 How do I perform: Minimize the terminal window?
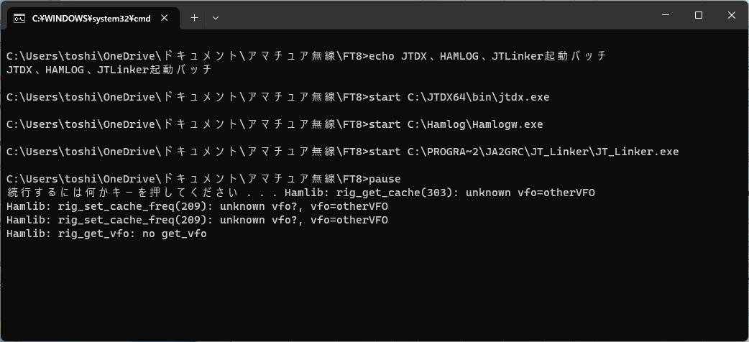coord(666,15)
